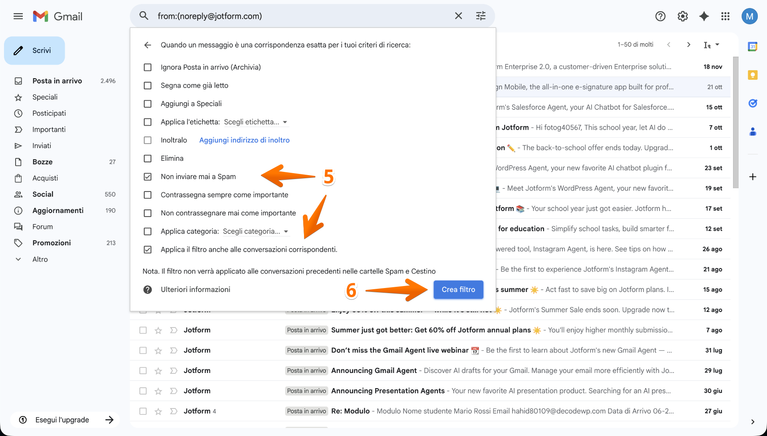Enable 'Contrassegna sempre come importante'
The height and width of the screenshot is (436, 767).
tap(148, 195)
